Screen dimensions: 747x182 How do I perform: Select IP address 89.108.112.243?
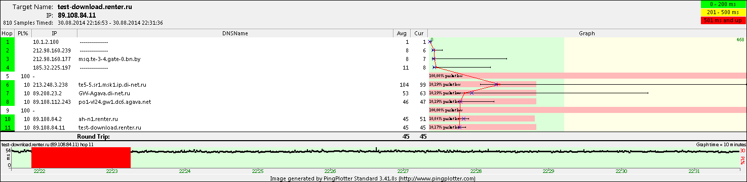click(x=51, y=102)
